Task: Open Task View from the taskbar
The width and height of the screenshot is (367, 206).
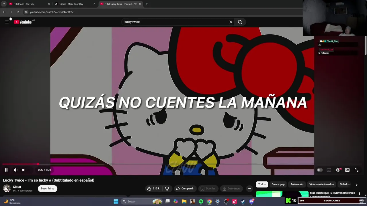Action: click(167, 201)
